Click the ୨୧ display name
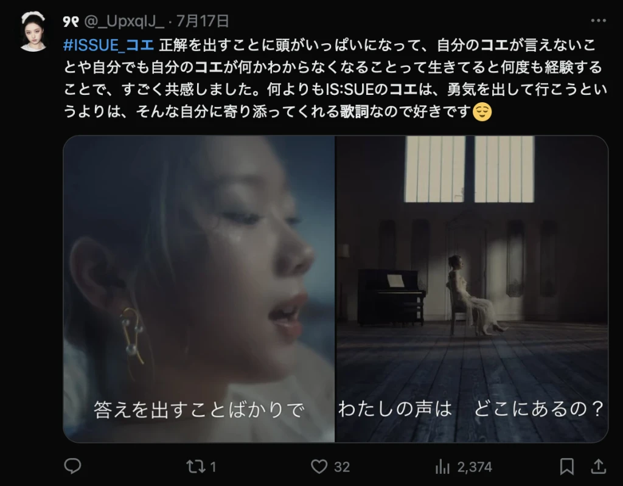The image size is (623, 486). click(x=71, y=21)
